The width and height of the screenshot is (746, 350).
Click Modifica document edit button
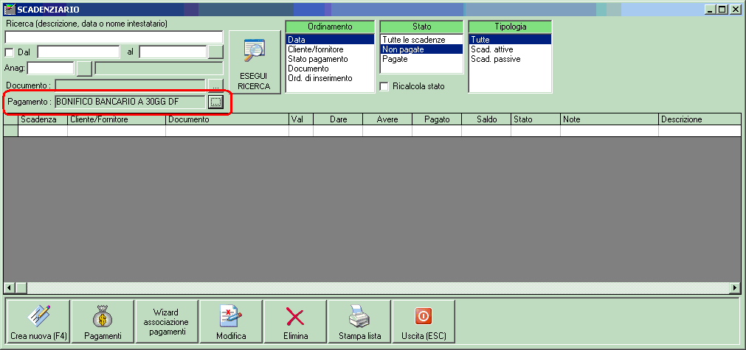pyautogui.click(x=231, y=321)
